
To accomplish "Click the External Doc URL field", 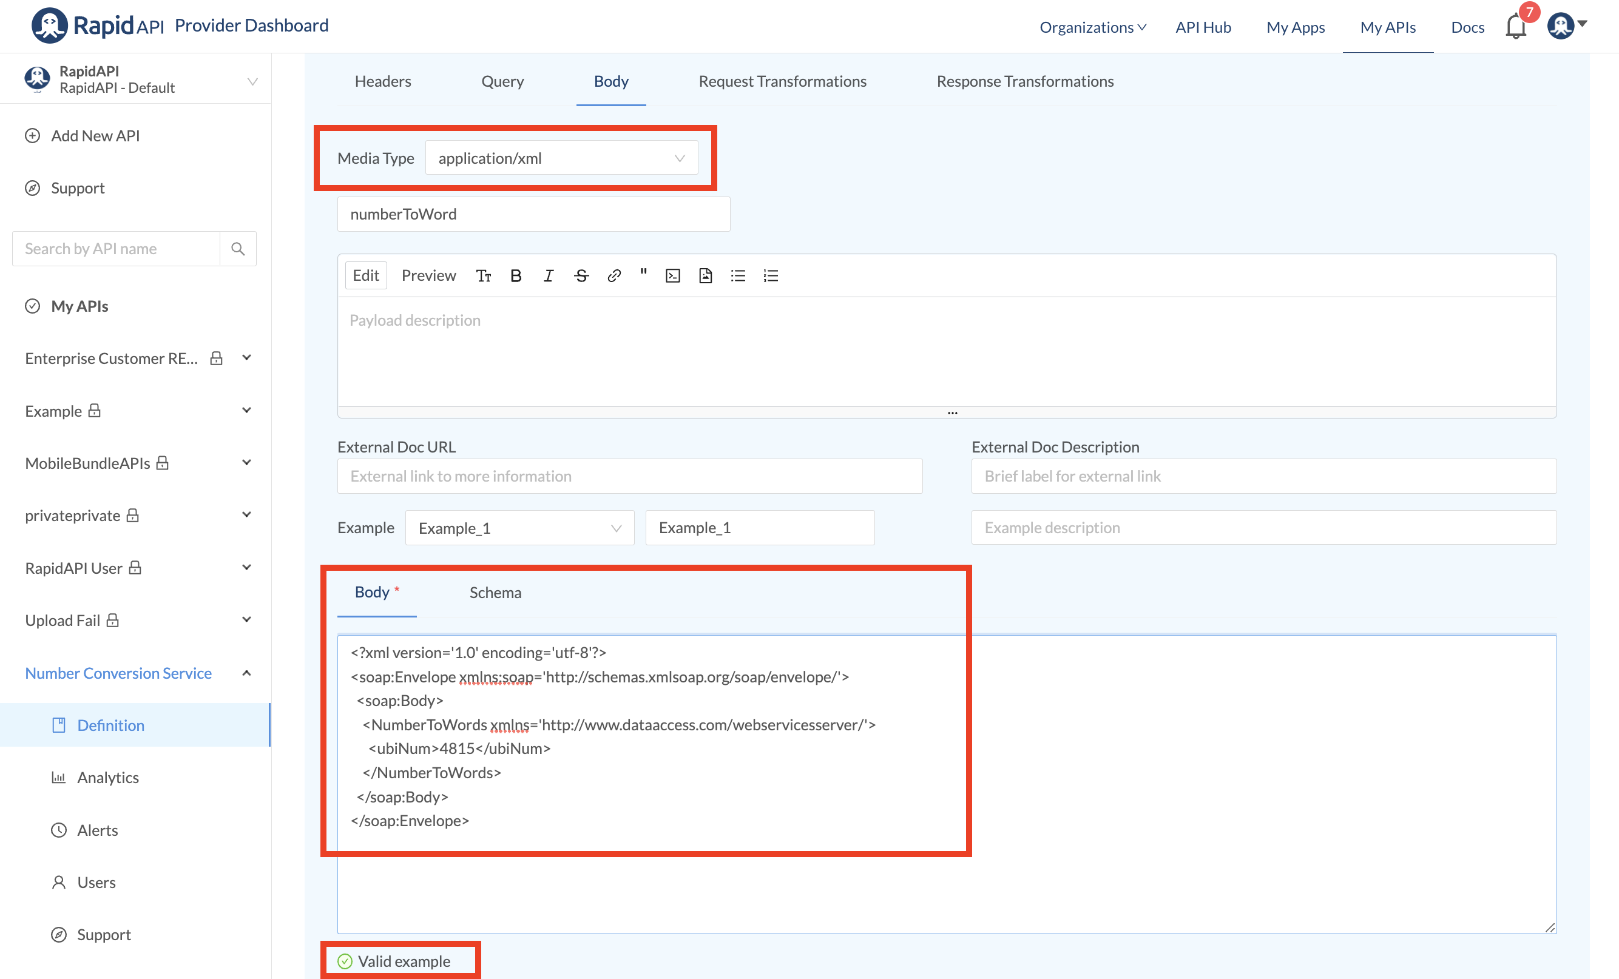I will coord(629,476).
